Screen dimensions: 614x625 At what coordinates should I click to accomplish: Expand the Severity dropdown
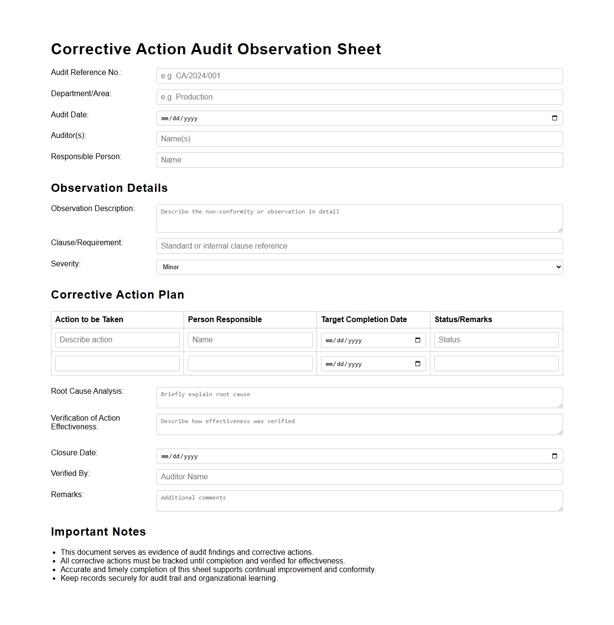(359, 267)
